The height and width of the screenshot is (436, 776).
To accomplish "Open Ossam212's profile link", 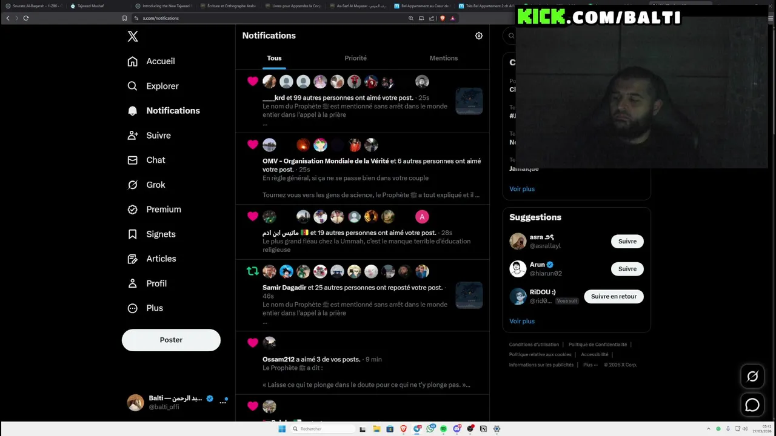I will [x=278, y=359].
